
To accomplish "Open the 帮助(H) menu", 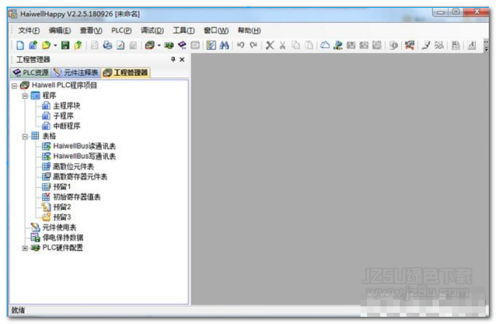I will point(249,30).
